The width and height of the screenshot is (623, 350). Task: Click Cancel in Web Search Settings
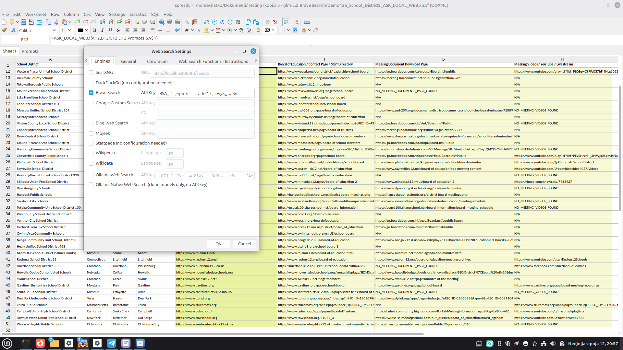tap(244, 244)
